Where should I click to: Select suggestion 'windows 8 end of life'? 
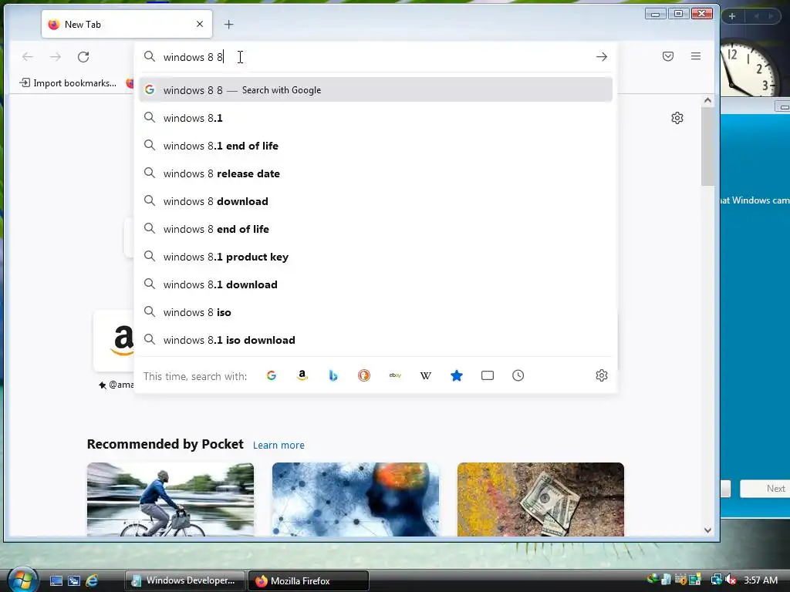[376, 229]
